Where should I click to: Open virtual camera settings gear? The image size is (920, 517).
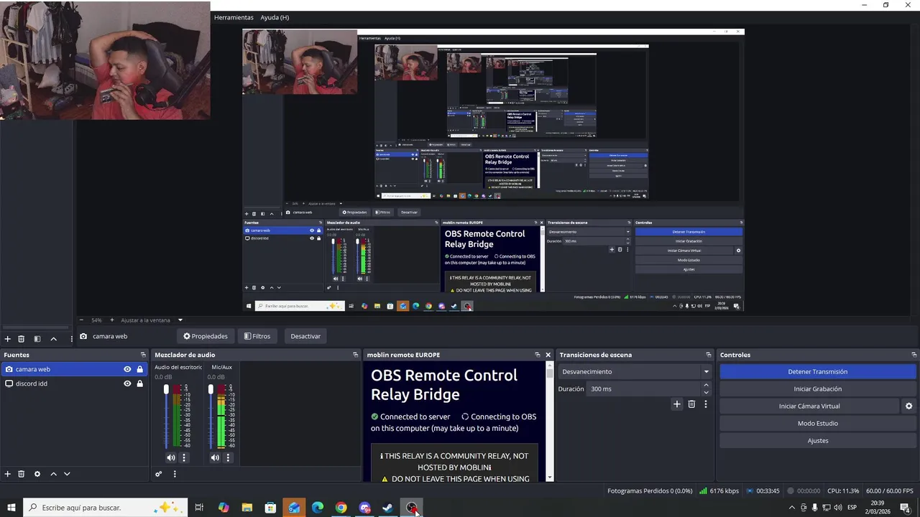908,406
